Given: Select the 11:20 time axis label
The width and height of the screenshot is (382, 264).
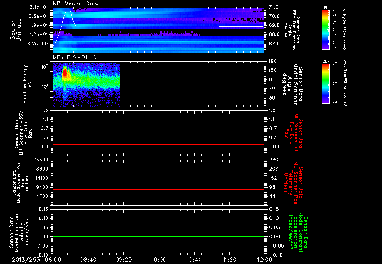Looking at the screenshot, I should pyautogui.click(x=229, y=259).
